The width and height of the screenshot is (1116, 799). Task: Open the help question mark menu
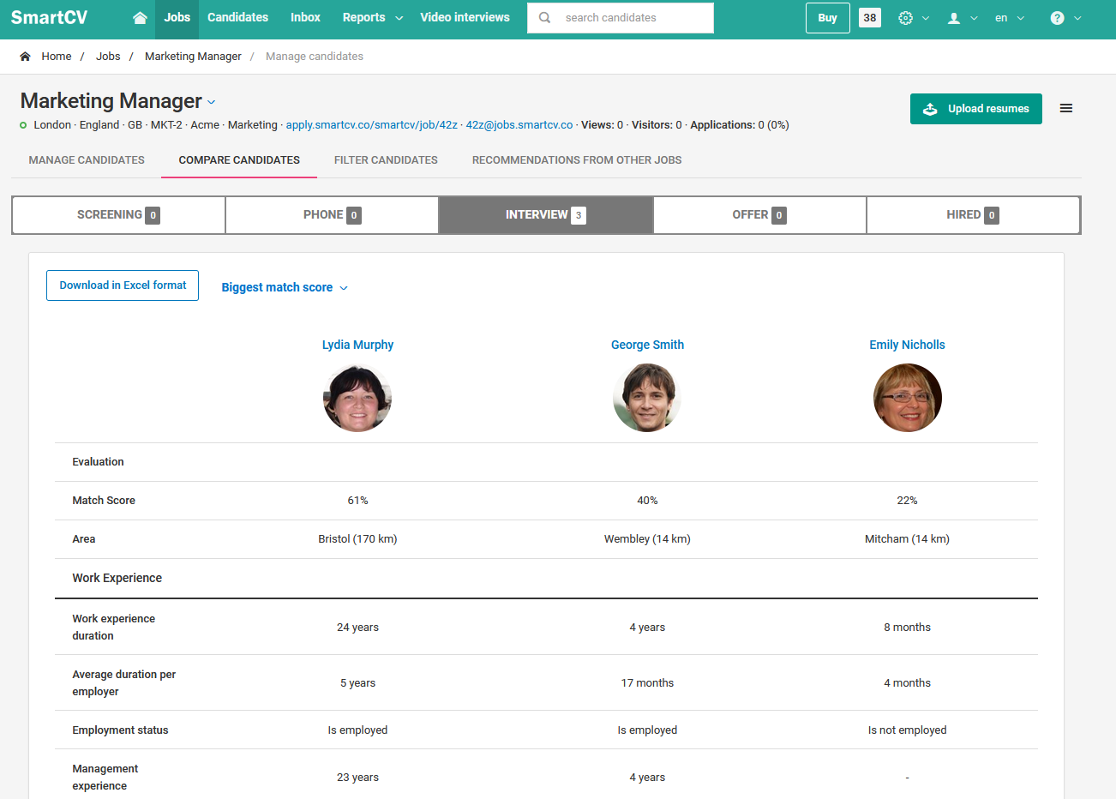(1065, 18)
